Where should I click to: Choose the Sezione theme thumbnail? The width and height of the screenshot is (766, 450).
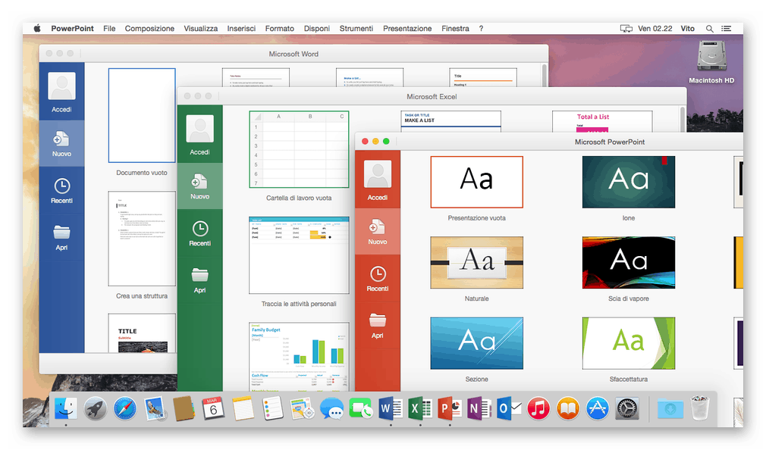point(477,343)
